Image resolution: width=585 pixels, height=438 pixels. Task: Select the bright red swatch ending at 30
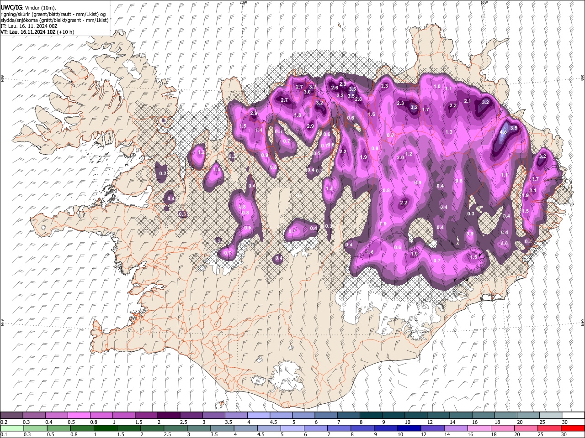coord(573,428)
